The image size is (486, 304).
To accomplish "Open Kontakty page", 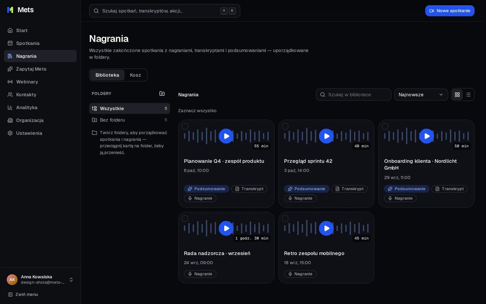I will (40, 95).
